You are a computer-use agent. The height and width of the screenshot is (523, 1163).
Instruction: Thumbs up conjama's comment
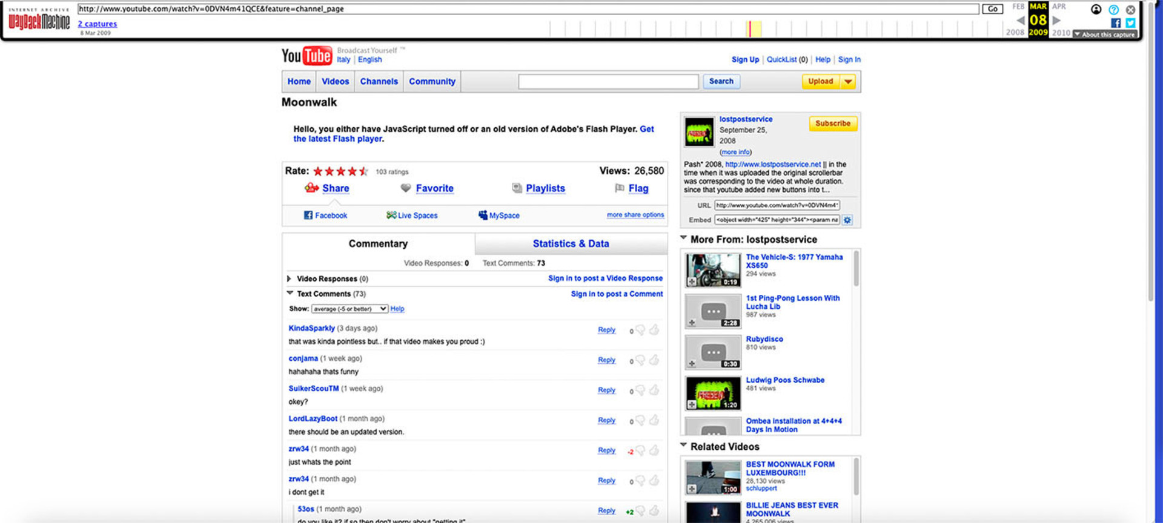point(654,360)
